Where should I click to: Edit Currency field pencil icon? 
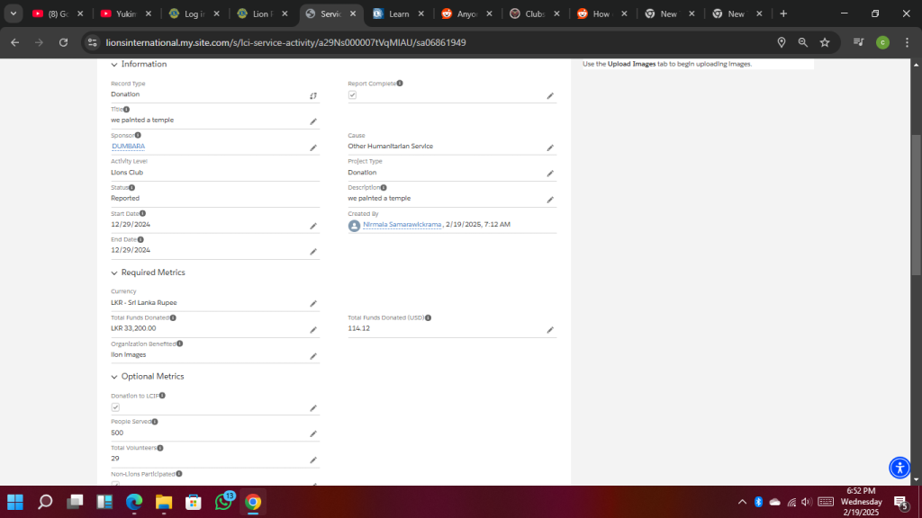(x=313, y=304)
